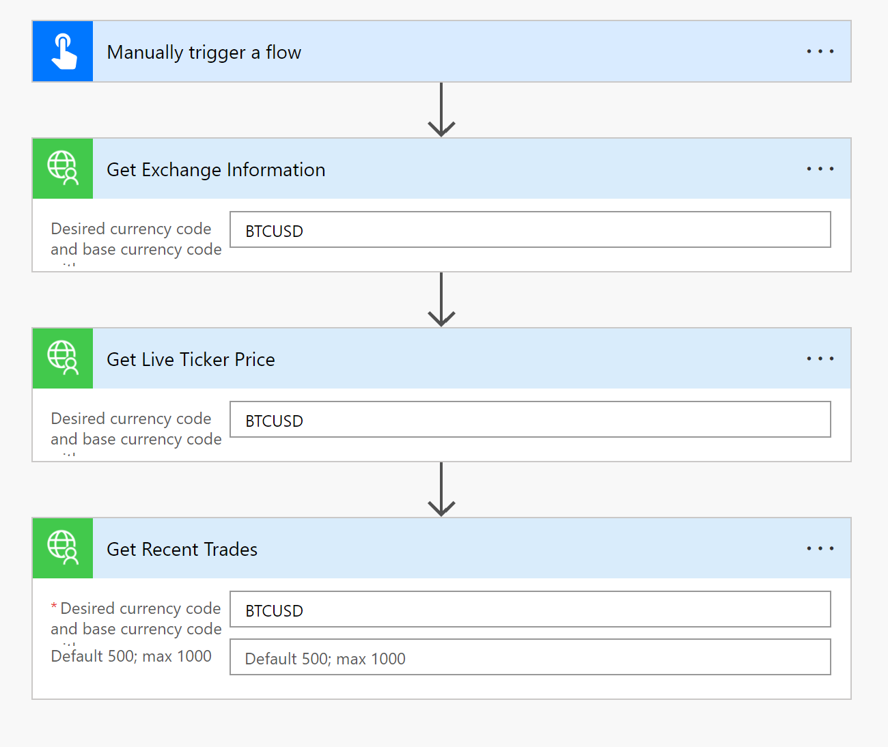Click the Default 500; max 1000 input field
The width and height of the screenshot is (888, 747).
[x=530, y=657]
